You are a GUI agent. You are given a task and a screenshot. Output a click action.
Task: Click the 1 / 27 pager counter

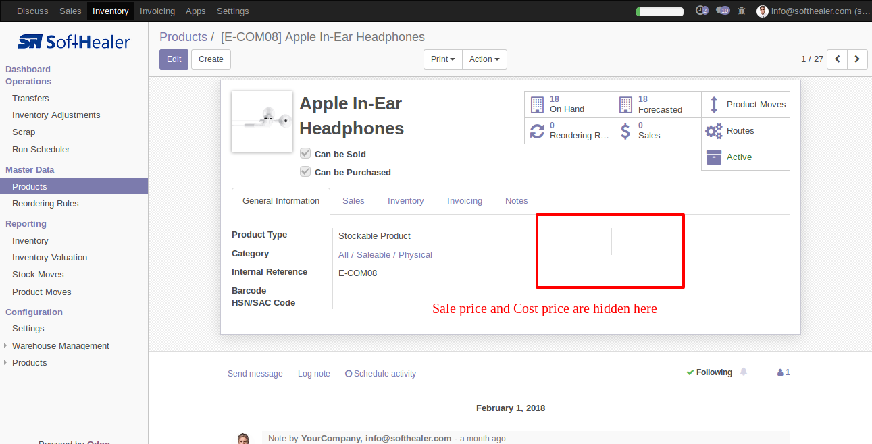click(812, 59)
